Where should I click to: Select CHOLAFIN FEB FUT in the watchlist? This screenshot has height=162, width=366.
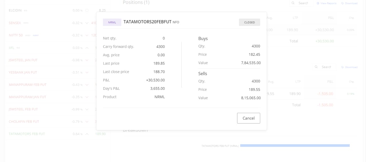click(x=24, y=121)
